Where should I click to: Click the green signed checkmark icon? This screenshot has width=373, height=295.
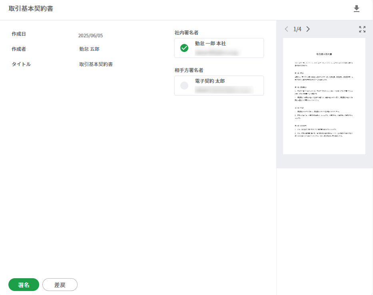[x=184, y=48]
